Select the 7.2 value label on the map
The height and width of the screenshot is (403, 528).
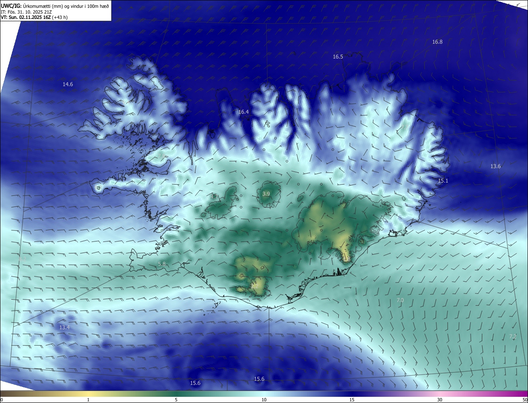513,337
